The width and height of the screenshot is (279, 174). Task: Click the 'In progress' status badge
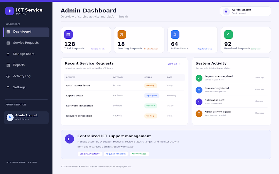pos(152,96)
